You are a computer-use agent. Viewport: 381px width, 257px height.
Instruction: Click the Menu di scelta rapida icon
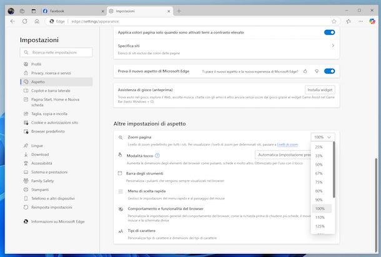pyautogui.click(x=121, y=192)
